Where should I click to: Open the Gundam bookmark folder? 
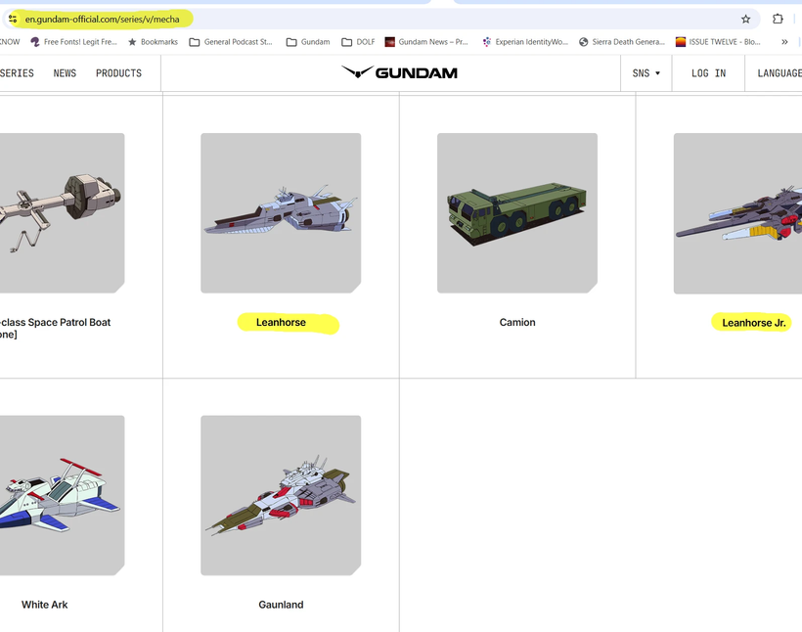click(x=308, y=42)
